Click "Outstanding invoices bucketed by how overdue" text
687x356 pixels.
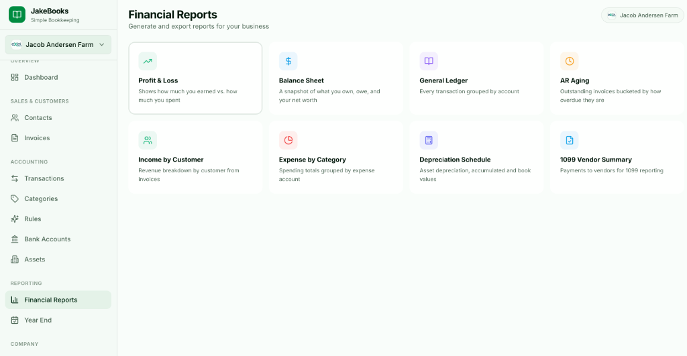tap(611, 96)
